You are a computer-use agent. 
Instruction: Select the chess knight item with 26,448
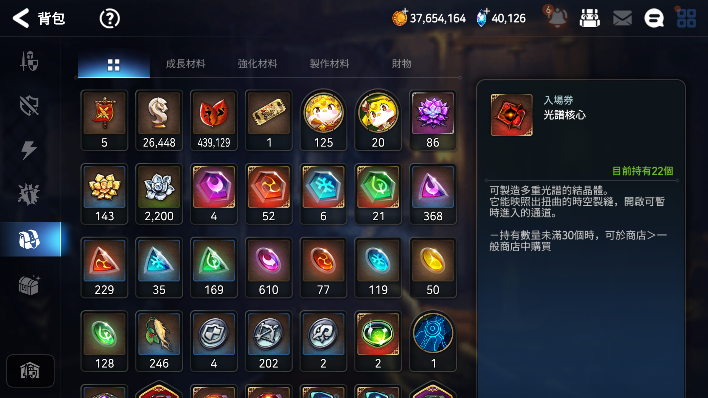(159, 120)
